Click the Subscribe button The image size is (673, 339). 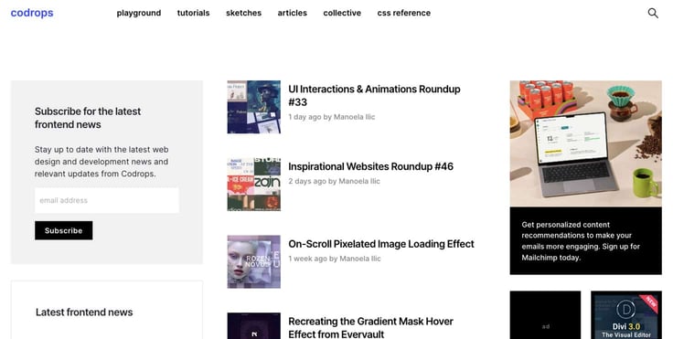point(63,230)
